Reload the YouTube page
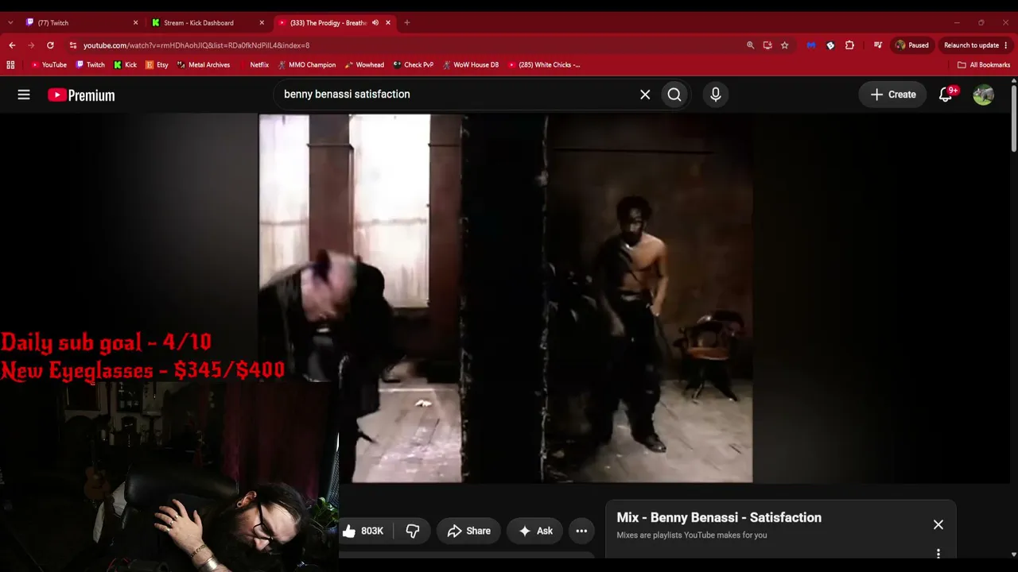1018x572 pixels. (x=50, y=45)
